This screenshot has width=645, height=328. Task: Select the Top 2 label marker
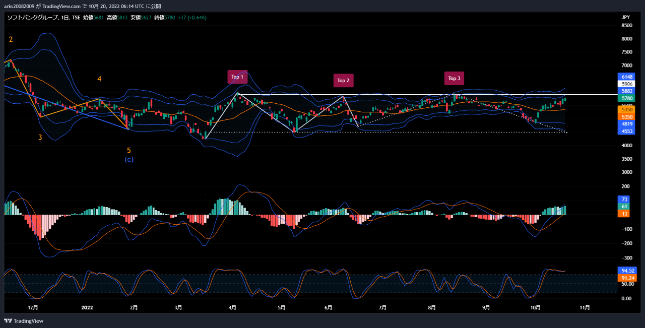(343, 81)
